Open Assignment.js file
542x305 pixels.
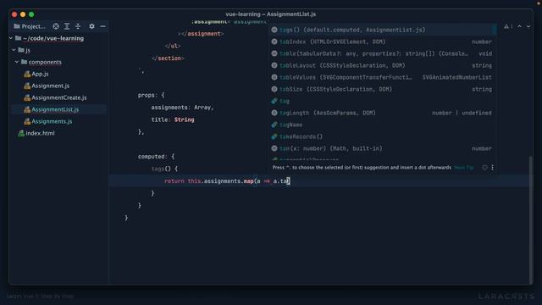tap(50, 86)
